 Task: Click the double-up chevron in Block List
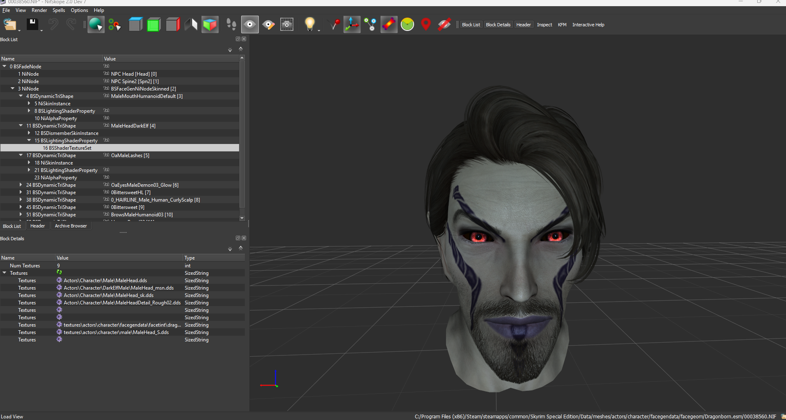241,49
